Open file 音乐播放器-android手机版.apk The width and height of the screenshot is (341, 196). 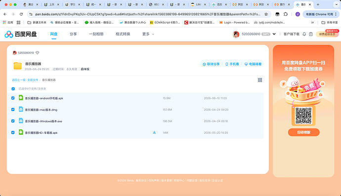coord(44,98)
